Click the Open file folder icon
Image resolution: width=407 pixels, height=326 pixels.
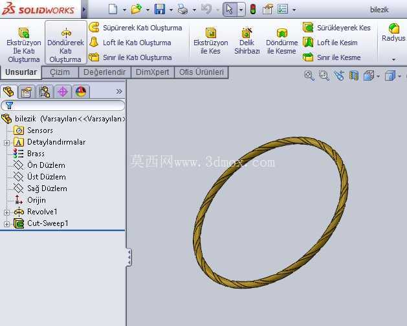point(137,9)
